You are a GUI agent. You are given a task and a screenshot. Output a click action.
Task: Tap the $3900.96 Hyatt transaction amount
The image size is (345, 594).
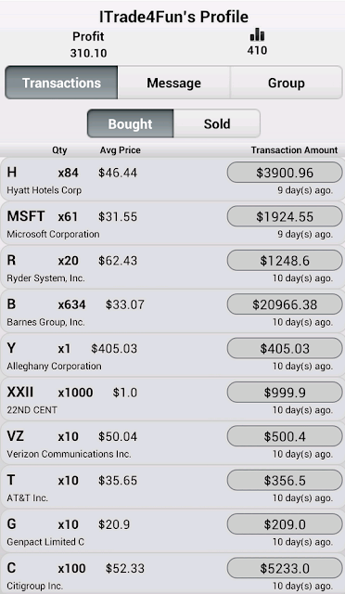click(285, 173)
